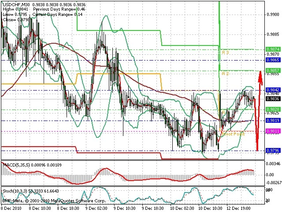Click the 0.9819 blue price label
The width and height of the screenshot is (282, 212).
[273, 121]
